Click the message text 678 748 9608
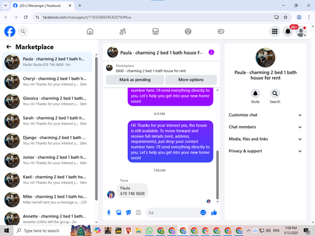This screenshot has width=315, height=236. pos(132,194)
